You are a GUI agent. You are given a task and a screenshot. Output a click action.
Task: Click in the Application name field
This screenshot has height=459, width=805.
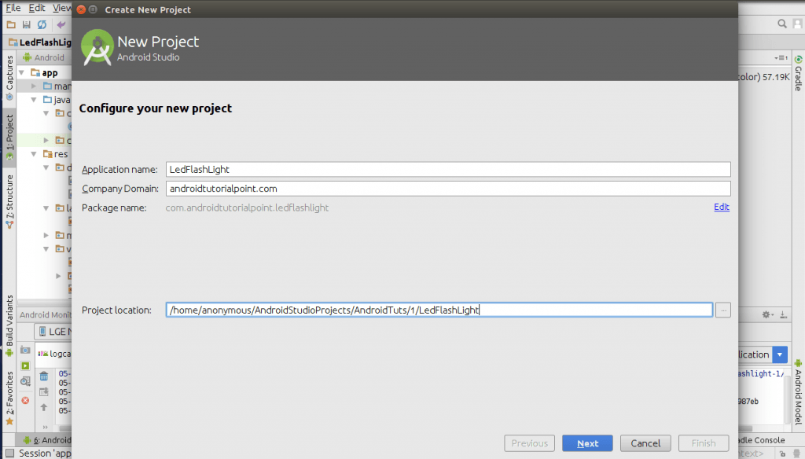pos(447,170)
